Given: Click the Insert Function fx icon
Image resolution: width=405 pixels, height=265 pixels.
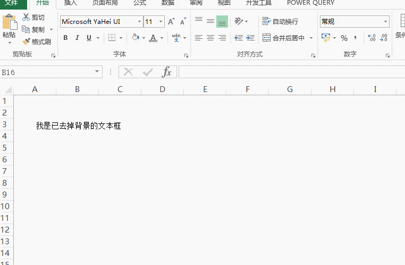Looking at the screenshot, I should click(166, 72).
